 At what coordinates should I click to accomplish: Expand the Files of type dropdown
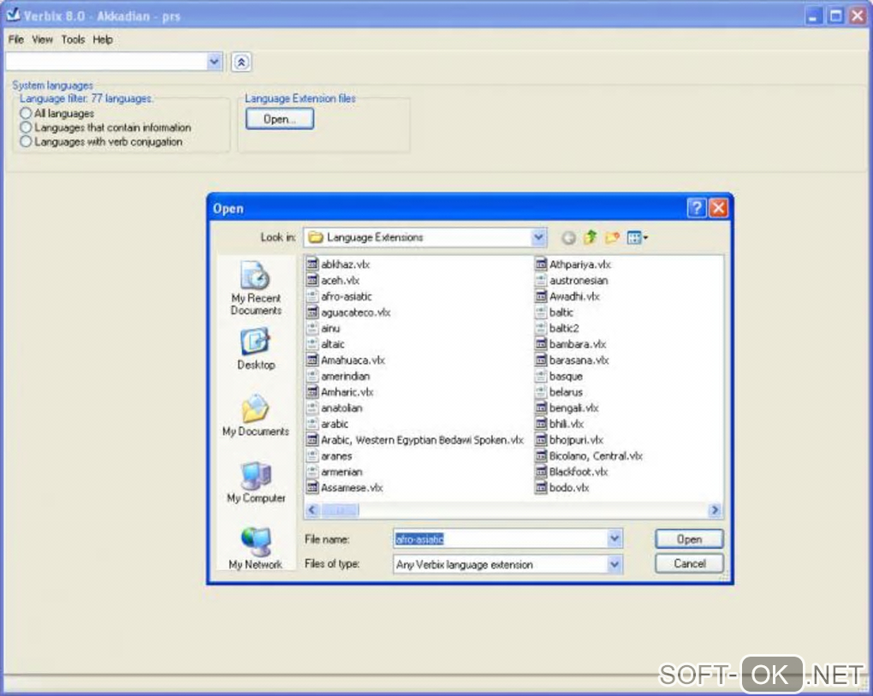click(x=615, y=564)
